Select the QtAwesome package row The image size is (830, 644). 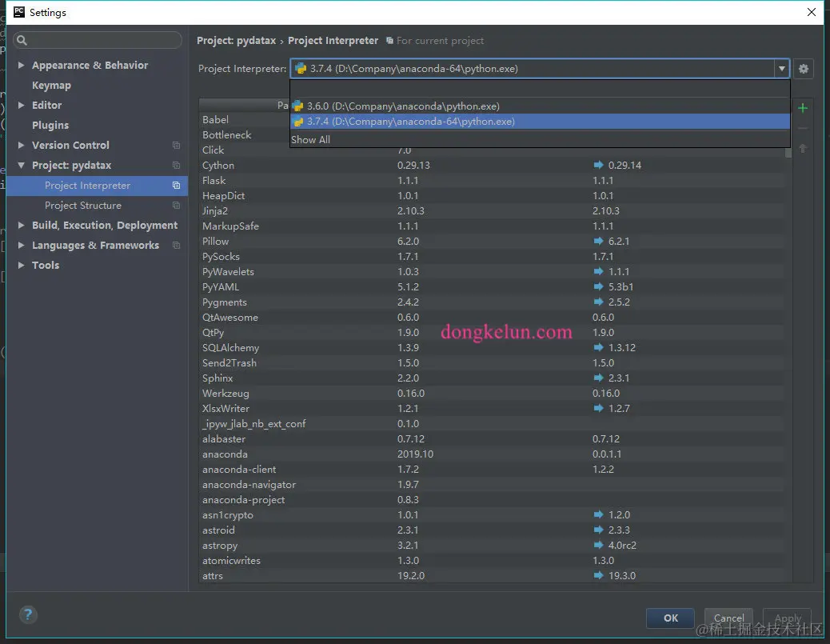[493, 318]
